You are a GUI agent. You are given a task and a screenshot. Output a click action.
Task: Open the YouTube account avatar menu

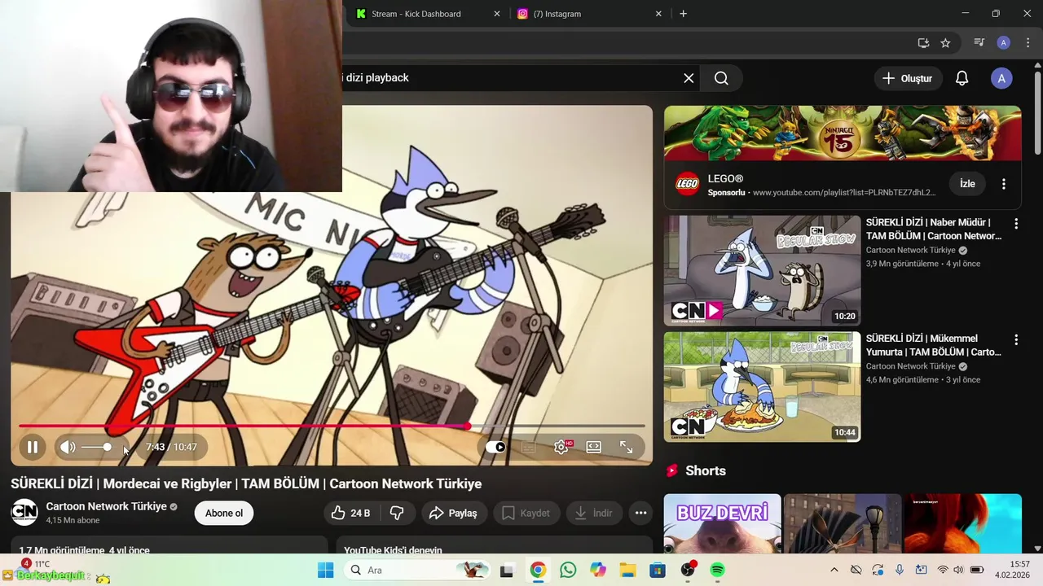(1001, 78)
